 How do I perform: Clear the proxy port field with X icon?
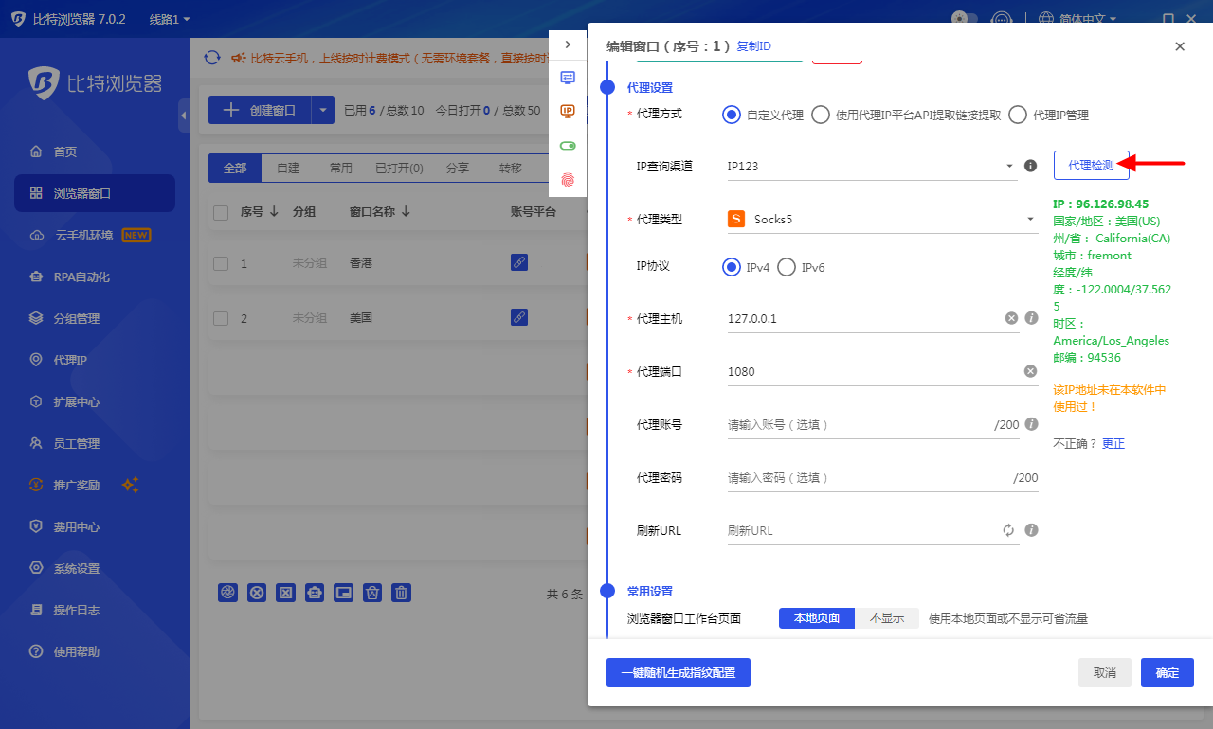click(x=1030, y=371)
